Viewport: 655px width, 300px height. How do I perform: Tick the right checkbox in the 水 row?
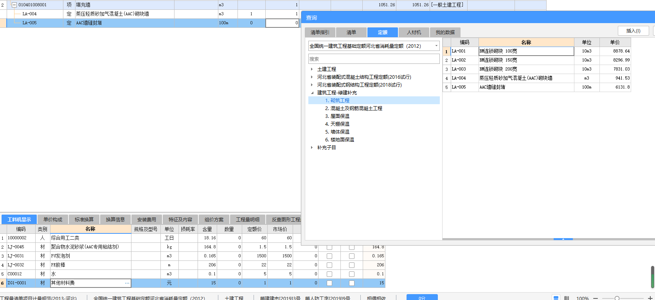tap(352, 274)
